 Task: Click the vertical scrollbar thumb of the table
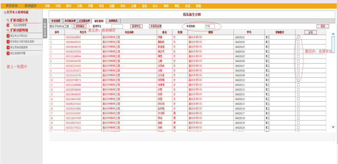click(x=333, y=43)
